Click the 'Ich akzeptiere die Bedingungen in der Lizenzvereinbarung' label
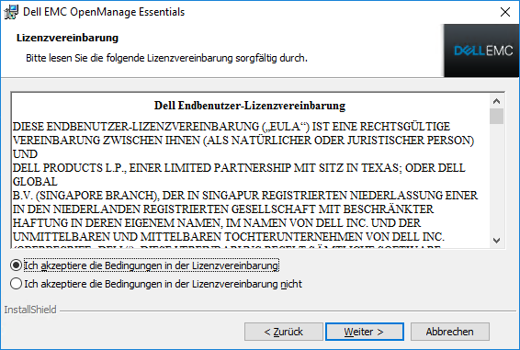Screen dimensions: 520x350 click(152, 265)
